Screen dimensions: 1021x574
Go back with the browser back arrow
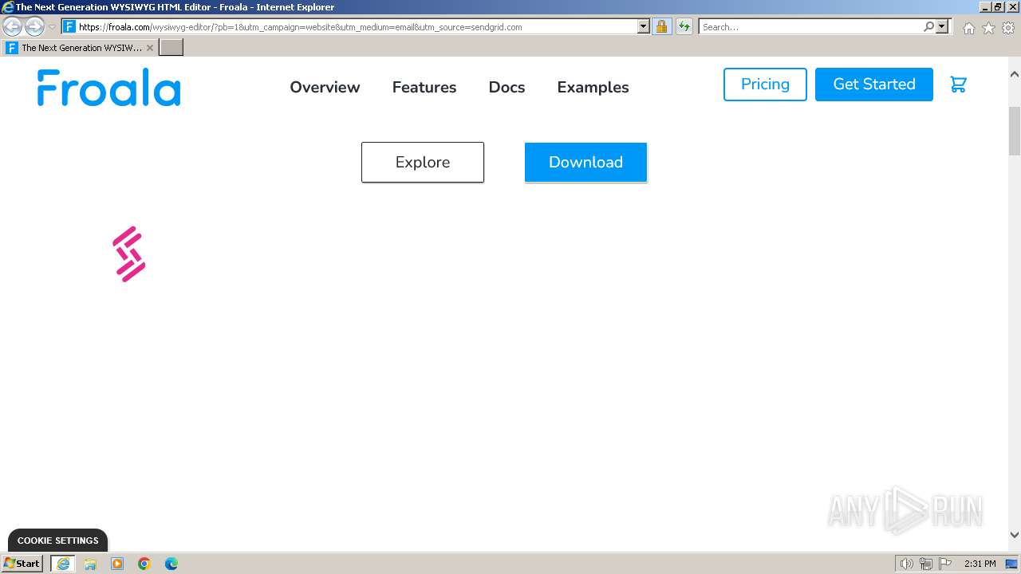(13, 27)
